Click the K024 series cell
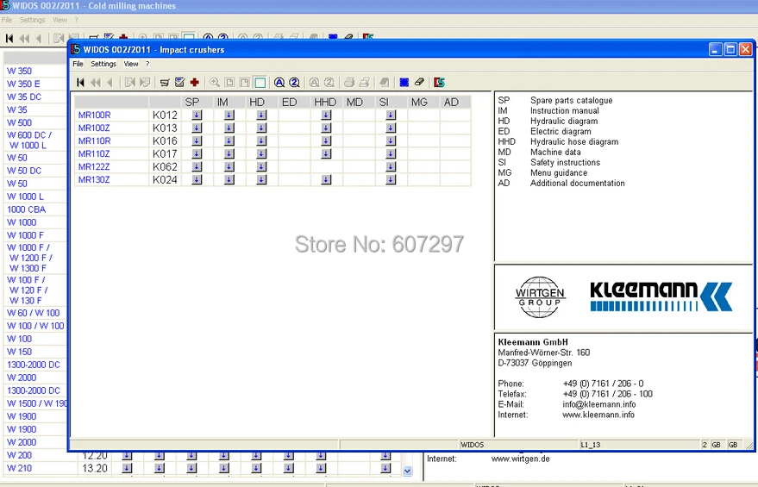The width and height of the screenshot is (758, 487). [x=165, y=180]
